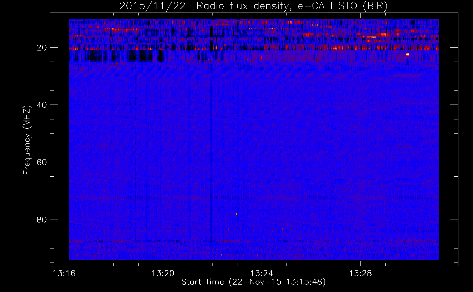Click the "Start Time (22-Nov-15 13:15:48)" x-axis label

click(x=253, y=282)
